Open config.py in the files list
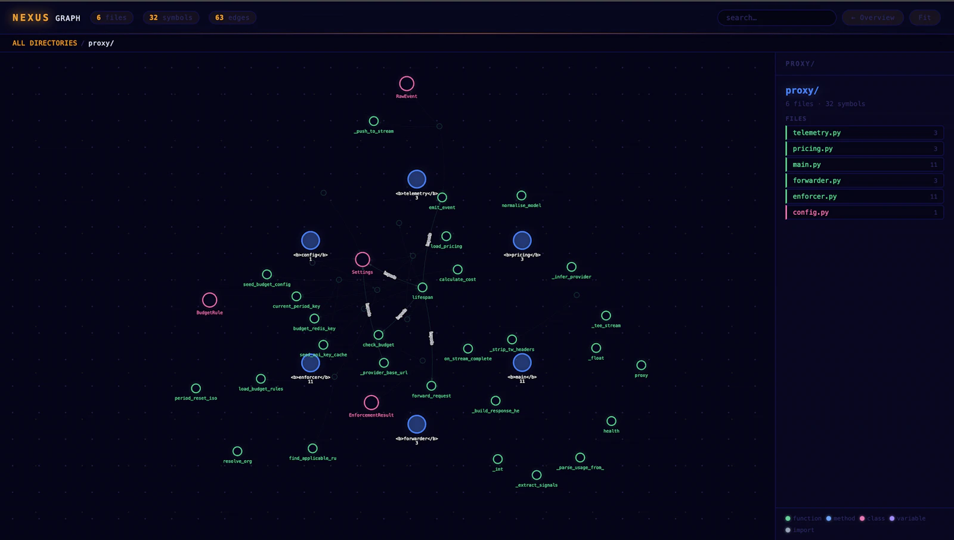954x540 pixels. click(865, 212)
